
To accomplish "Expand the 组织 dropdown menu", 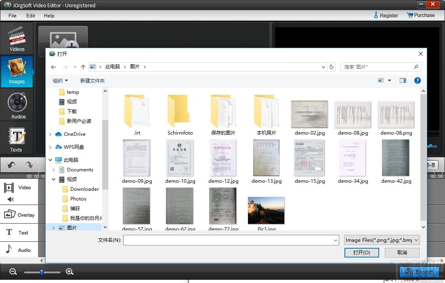I will pos(60,80).
